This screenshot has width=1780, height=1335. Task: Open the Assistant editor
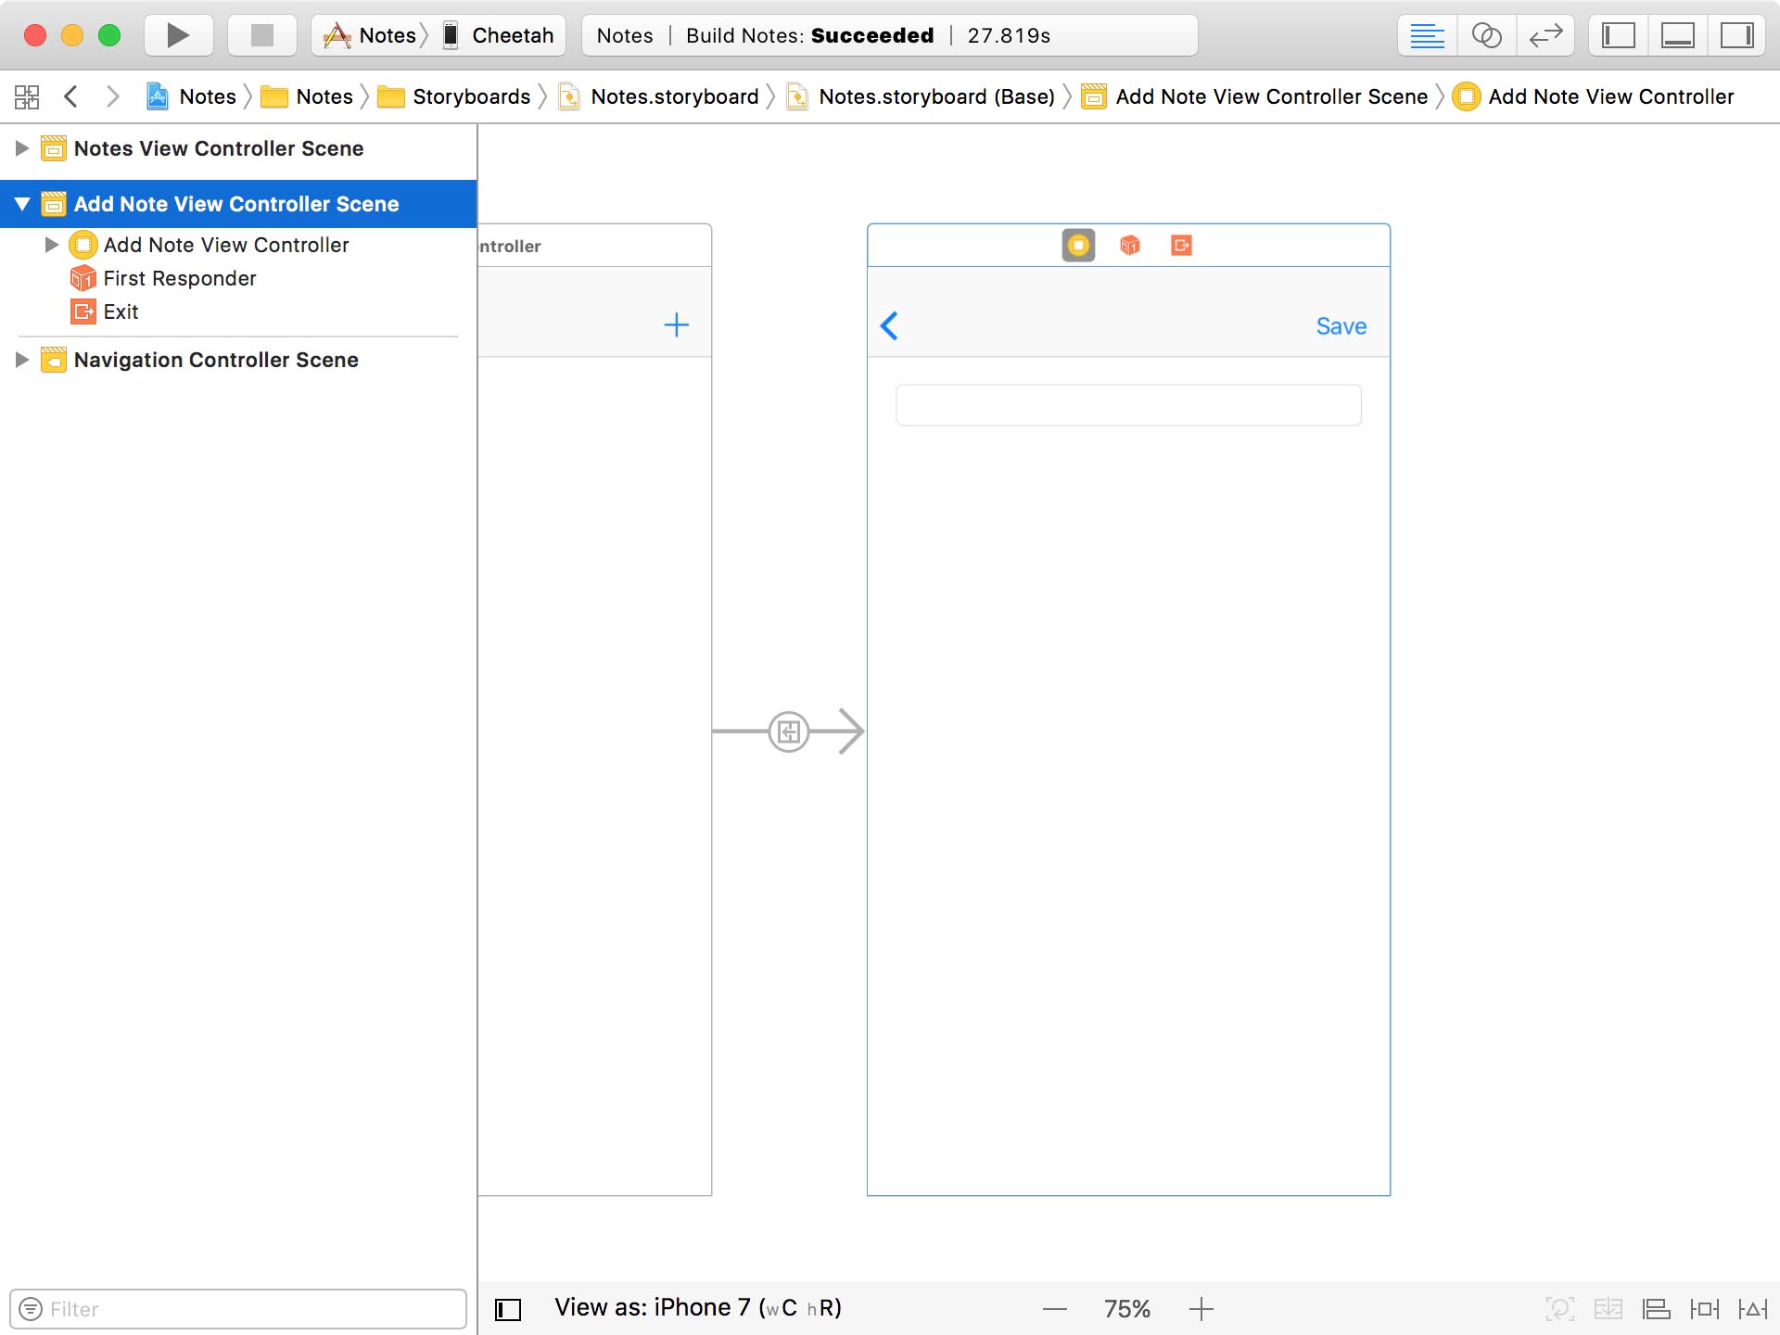1486,35
